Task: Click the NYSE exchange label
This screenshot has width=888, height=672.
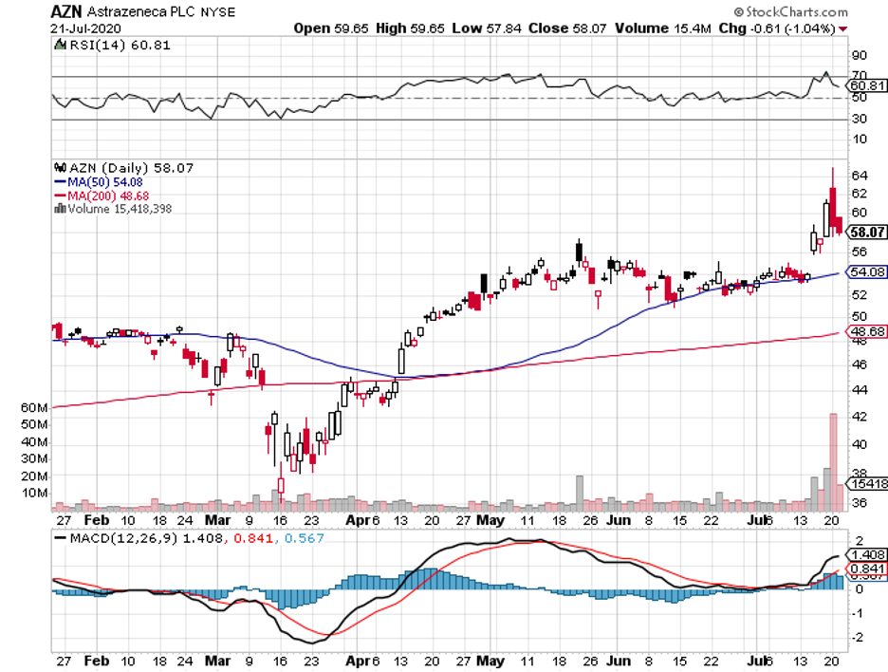Action: tap(217, 12)
